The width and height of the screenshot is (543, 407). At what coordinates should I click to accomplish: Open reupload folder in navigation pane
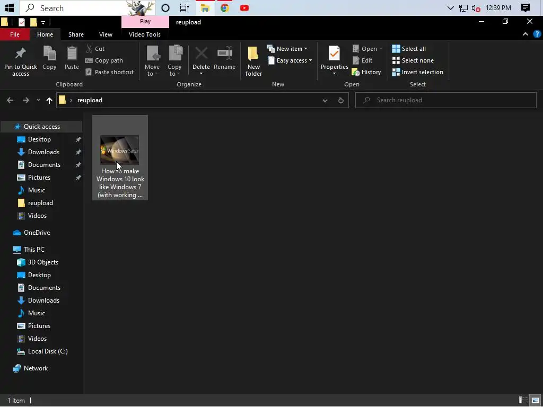pyautogui.click(x=40, y=203)
